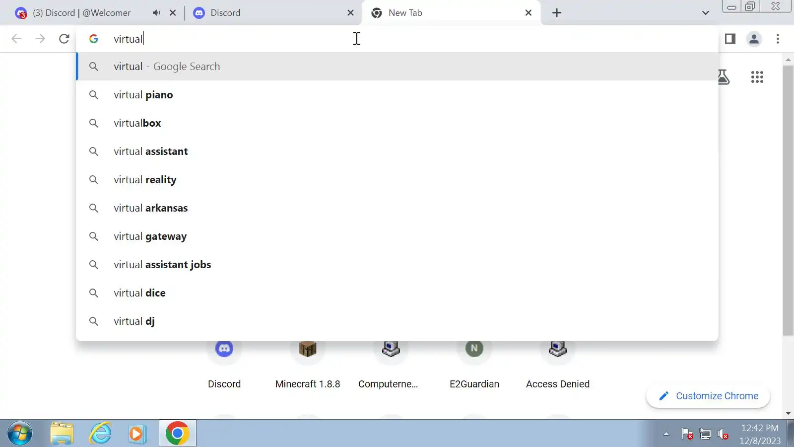Show hidden system tray icons
Image resolution: width=794 pixels, height=447 pixels.
pyautogui.click(x=666, y=434)
